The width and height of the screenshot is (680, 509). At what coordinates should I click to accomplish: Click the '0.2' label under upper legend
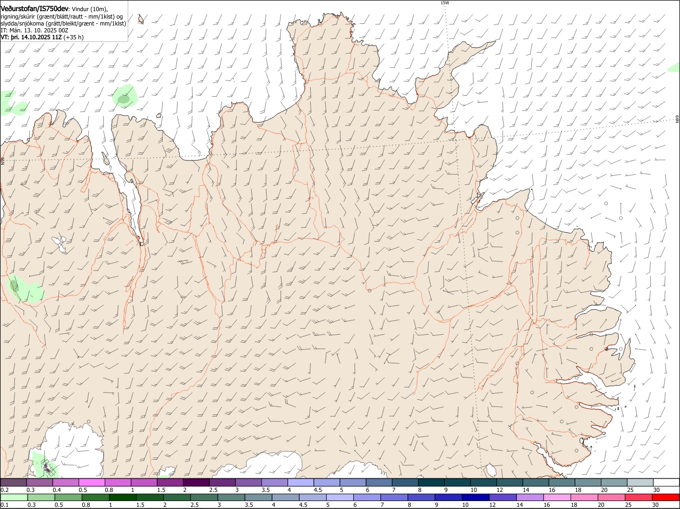point(4,490)
